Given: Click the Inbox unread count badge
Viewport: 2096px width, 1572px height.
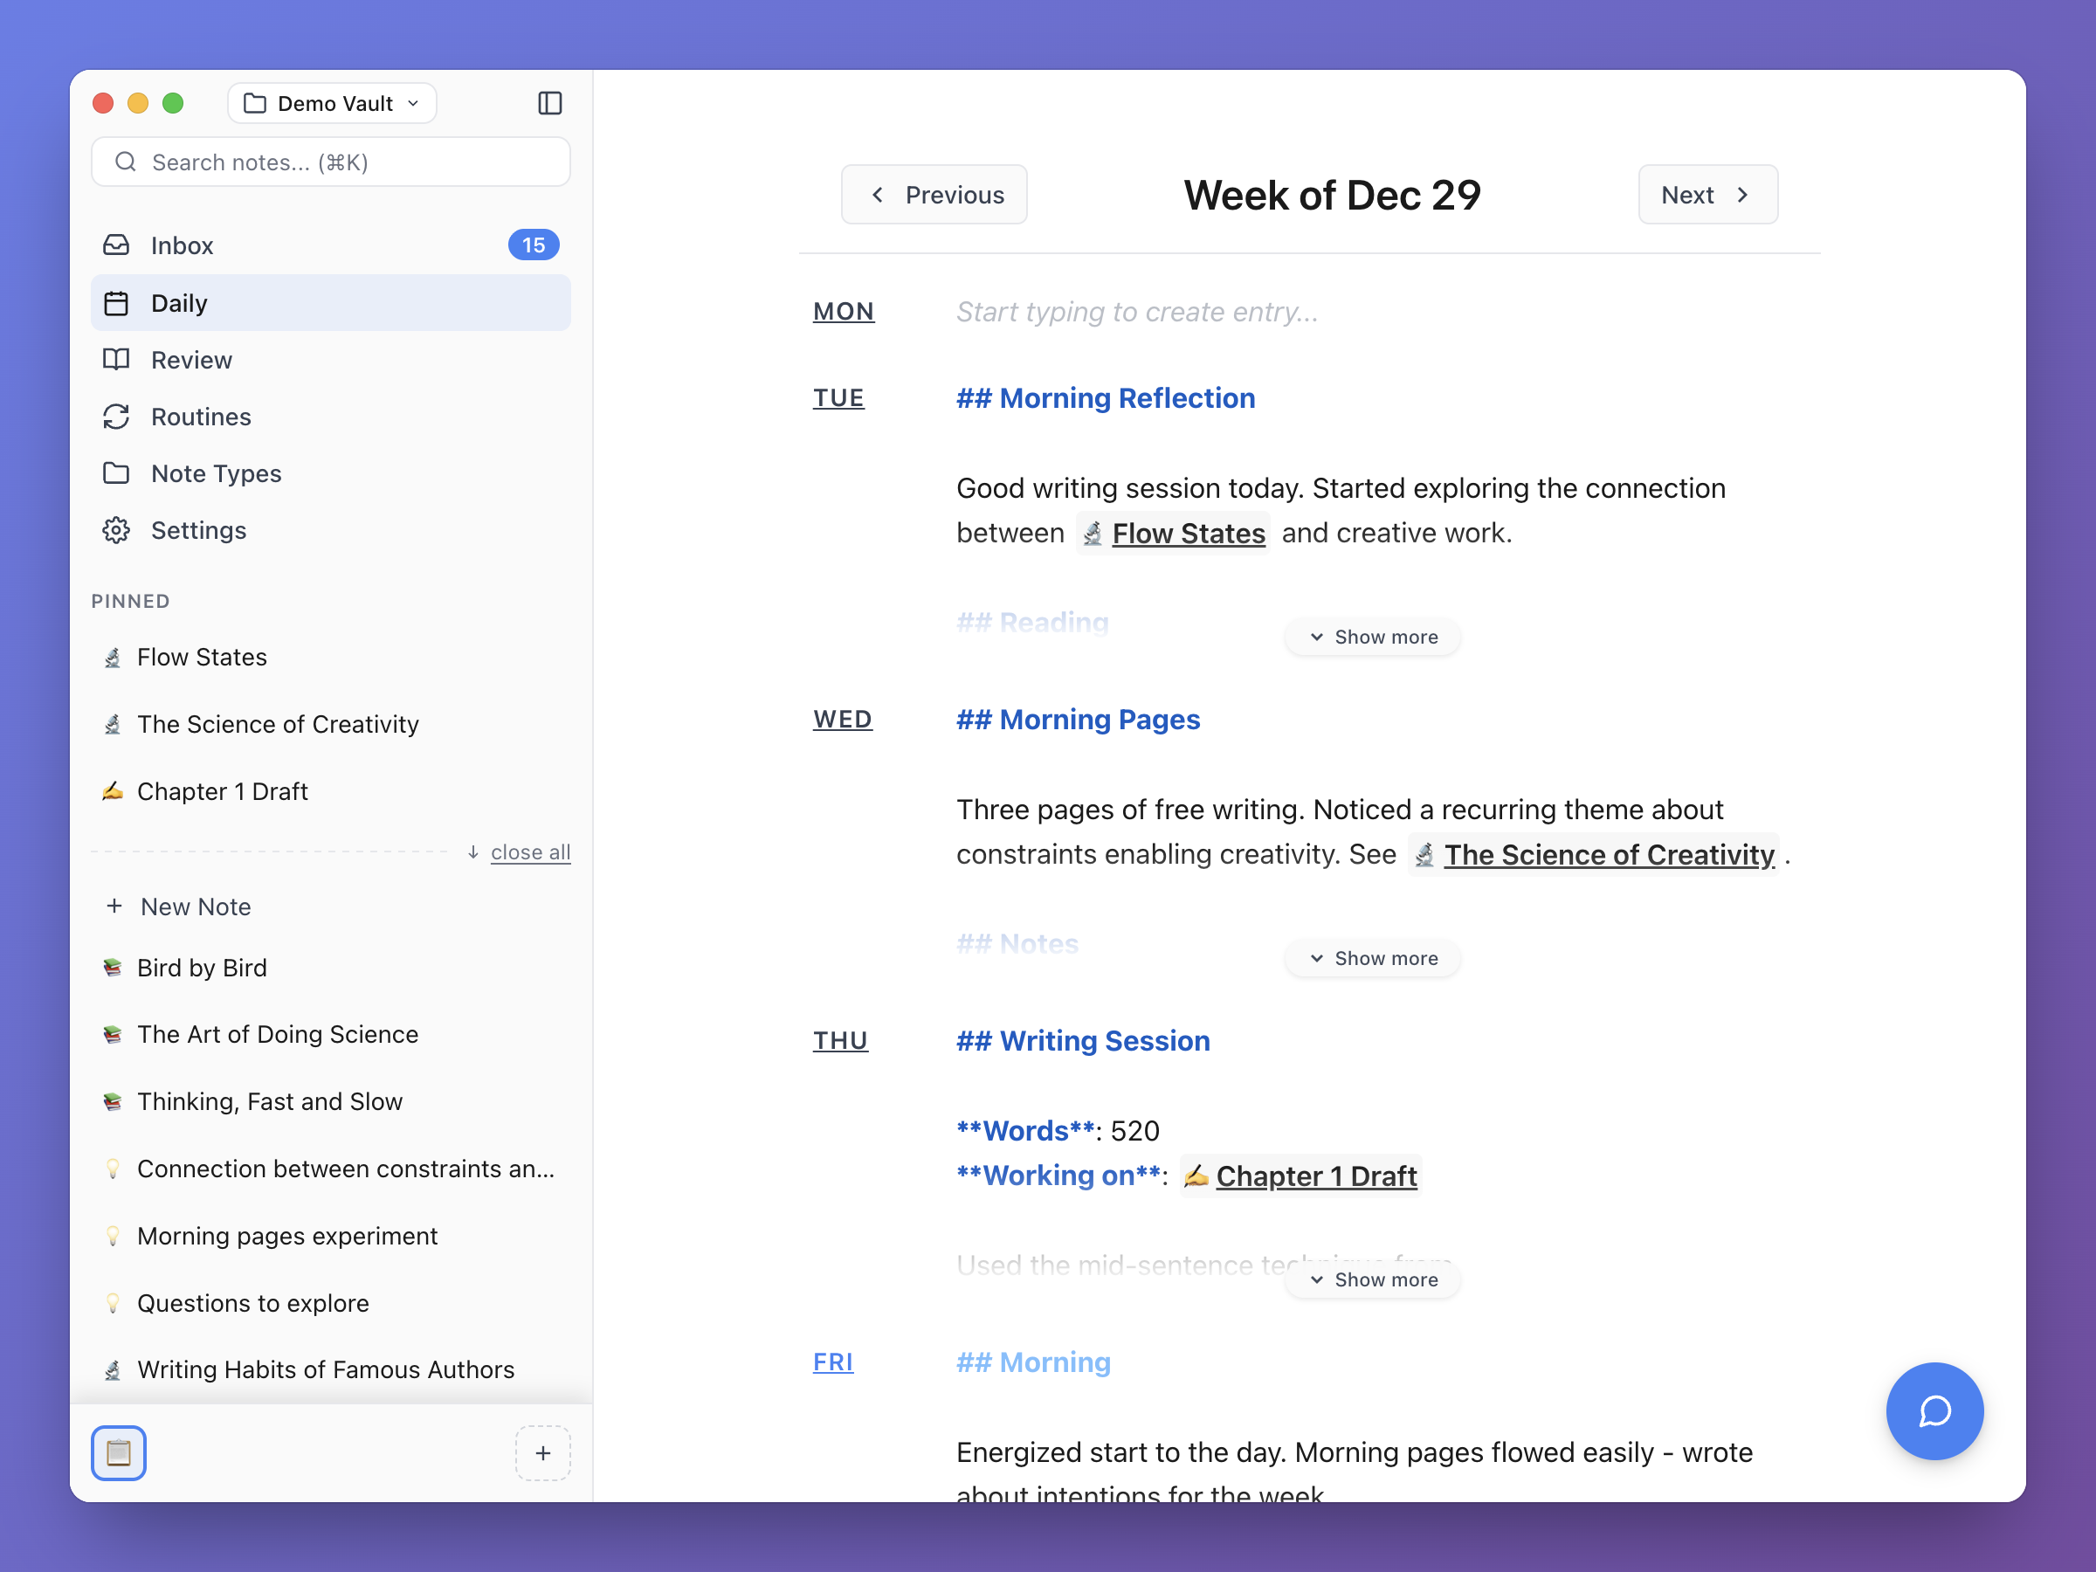Looking at the screenshot, I should click(x=534, y=245).
